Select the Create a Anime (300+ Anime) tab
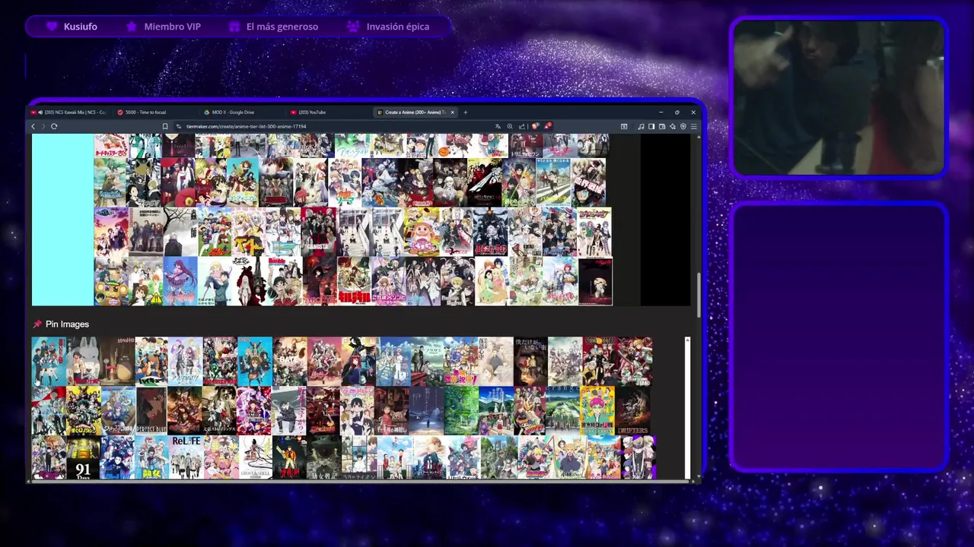Screen dimensions: 974x547 [415, 112]
